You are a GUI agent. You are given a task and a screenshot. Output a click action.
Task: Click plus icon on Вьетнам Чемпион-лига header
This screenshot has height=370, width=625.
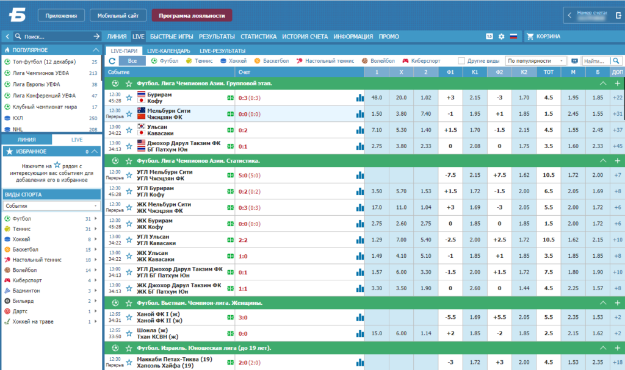pyautogui.click(x=618, y=303)
